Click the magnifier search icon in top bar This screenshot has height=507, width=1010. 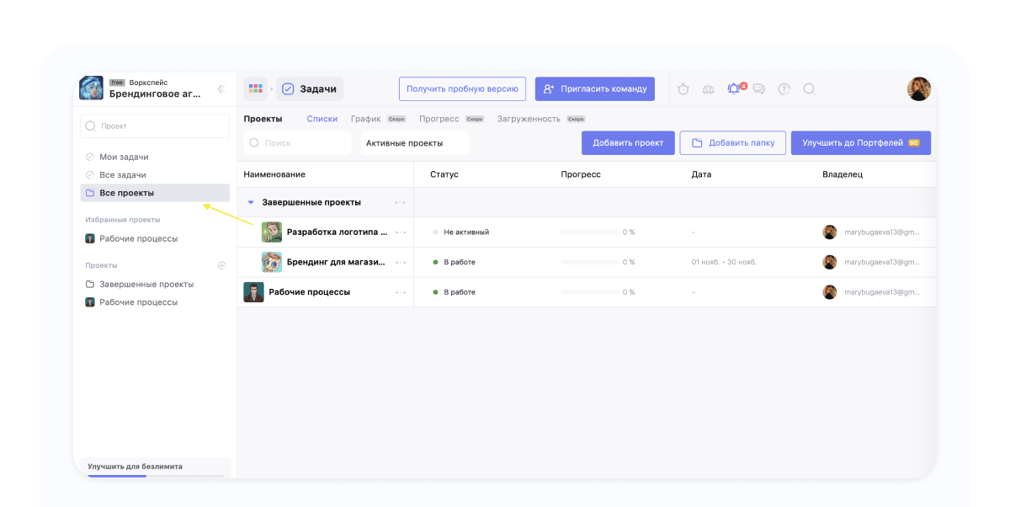point(809,88)
